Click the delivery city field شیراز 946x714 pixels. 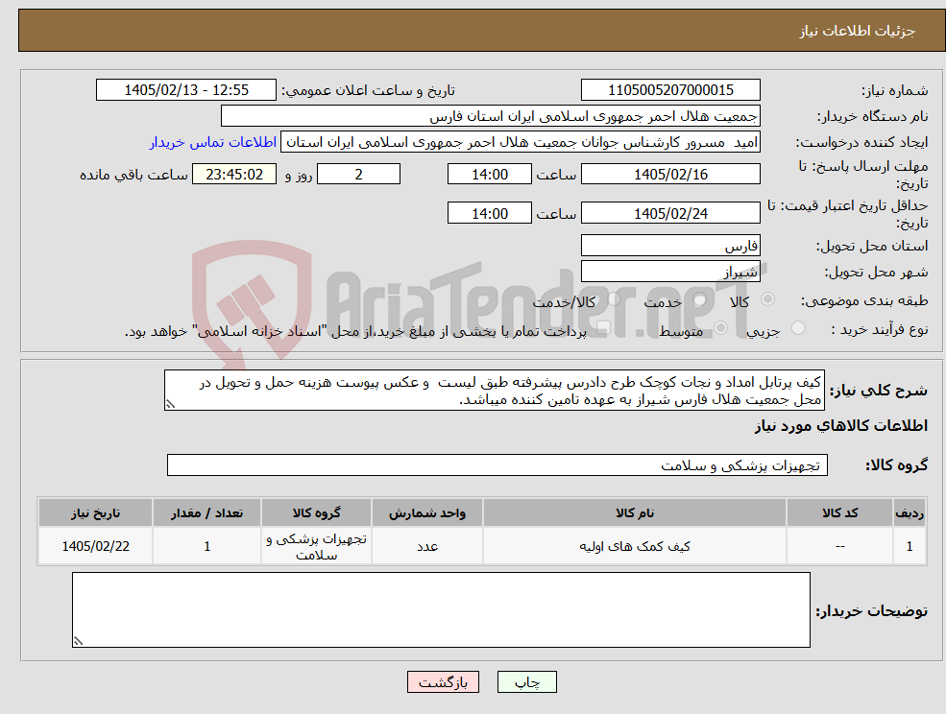[670, 272]
